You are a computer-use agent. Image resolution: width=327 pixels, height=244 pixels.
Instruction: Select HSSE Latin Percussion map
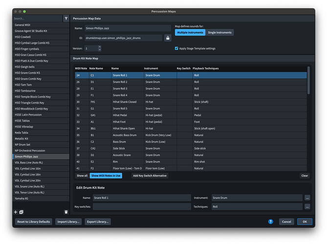pyautogui.click(x=41, y=115)
